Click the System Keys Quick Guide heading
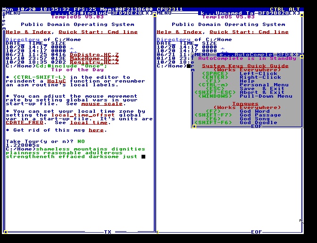This screenshot has width=317, height=243. tap(245, 66)
